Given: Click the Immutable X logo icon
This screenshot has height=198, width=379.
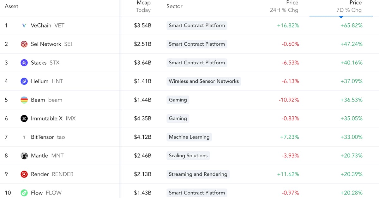Looking at the screenshot, I should point(24,119).
